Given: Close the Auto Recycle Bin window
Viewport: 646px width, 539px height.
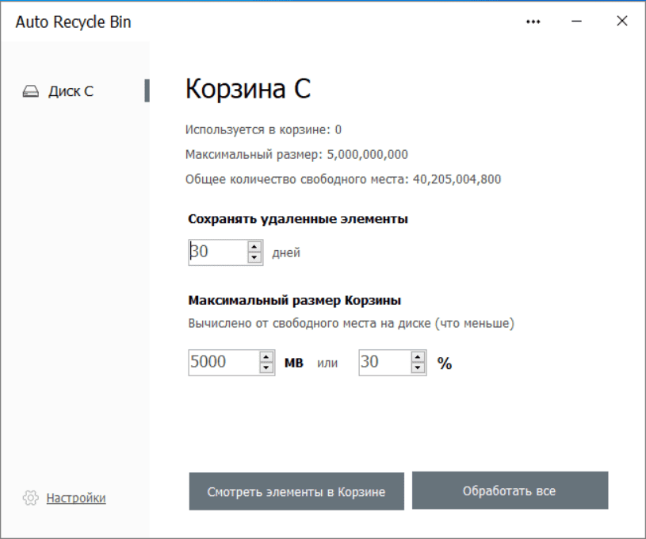Looking at the screenshot, I should pyautogui.click(x=622, y=21).
